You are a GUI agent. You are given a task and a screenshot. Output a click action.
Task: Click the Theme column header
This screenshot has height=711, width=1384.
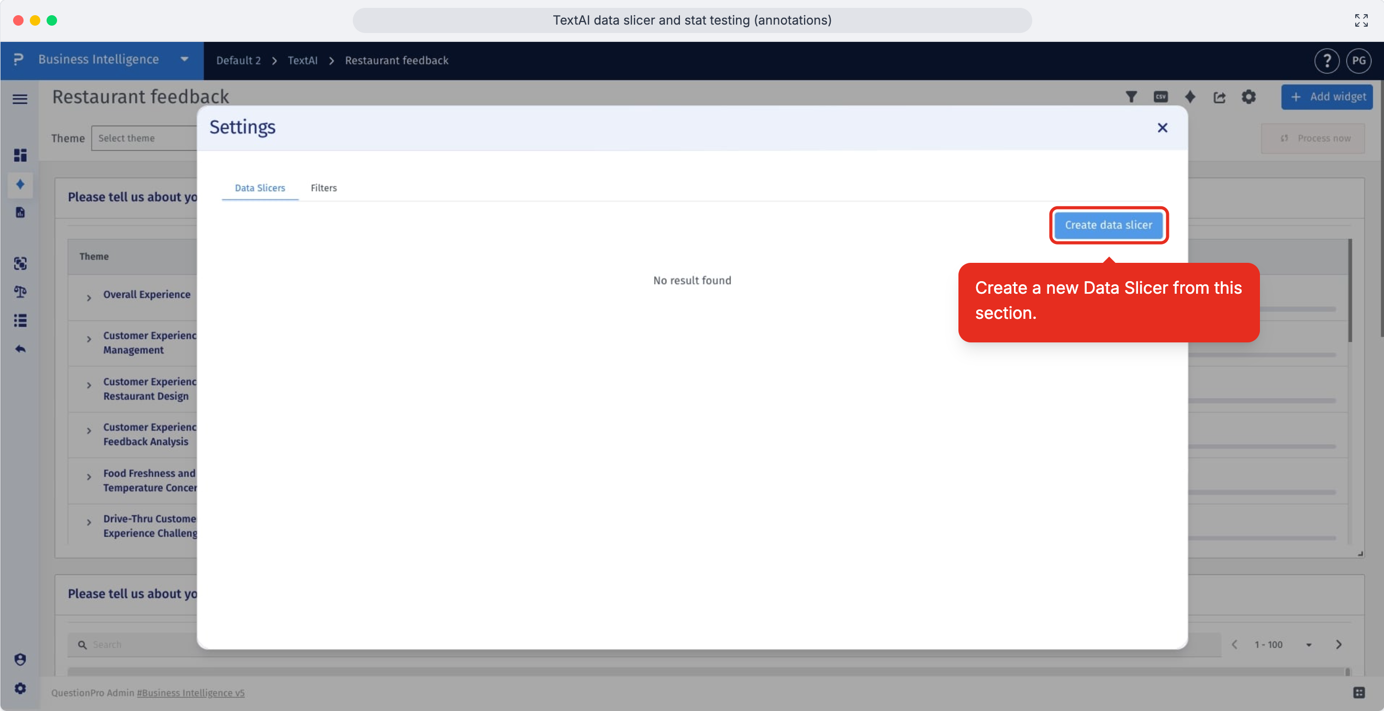(94, 257)
